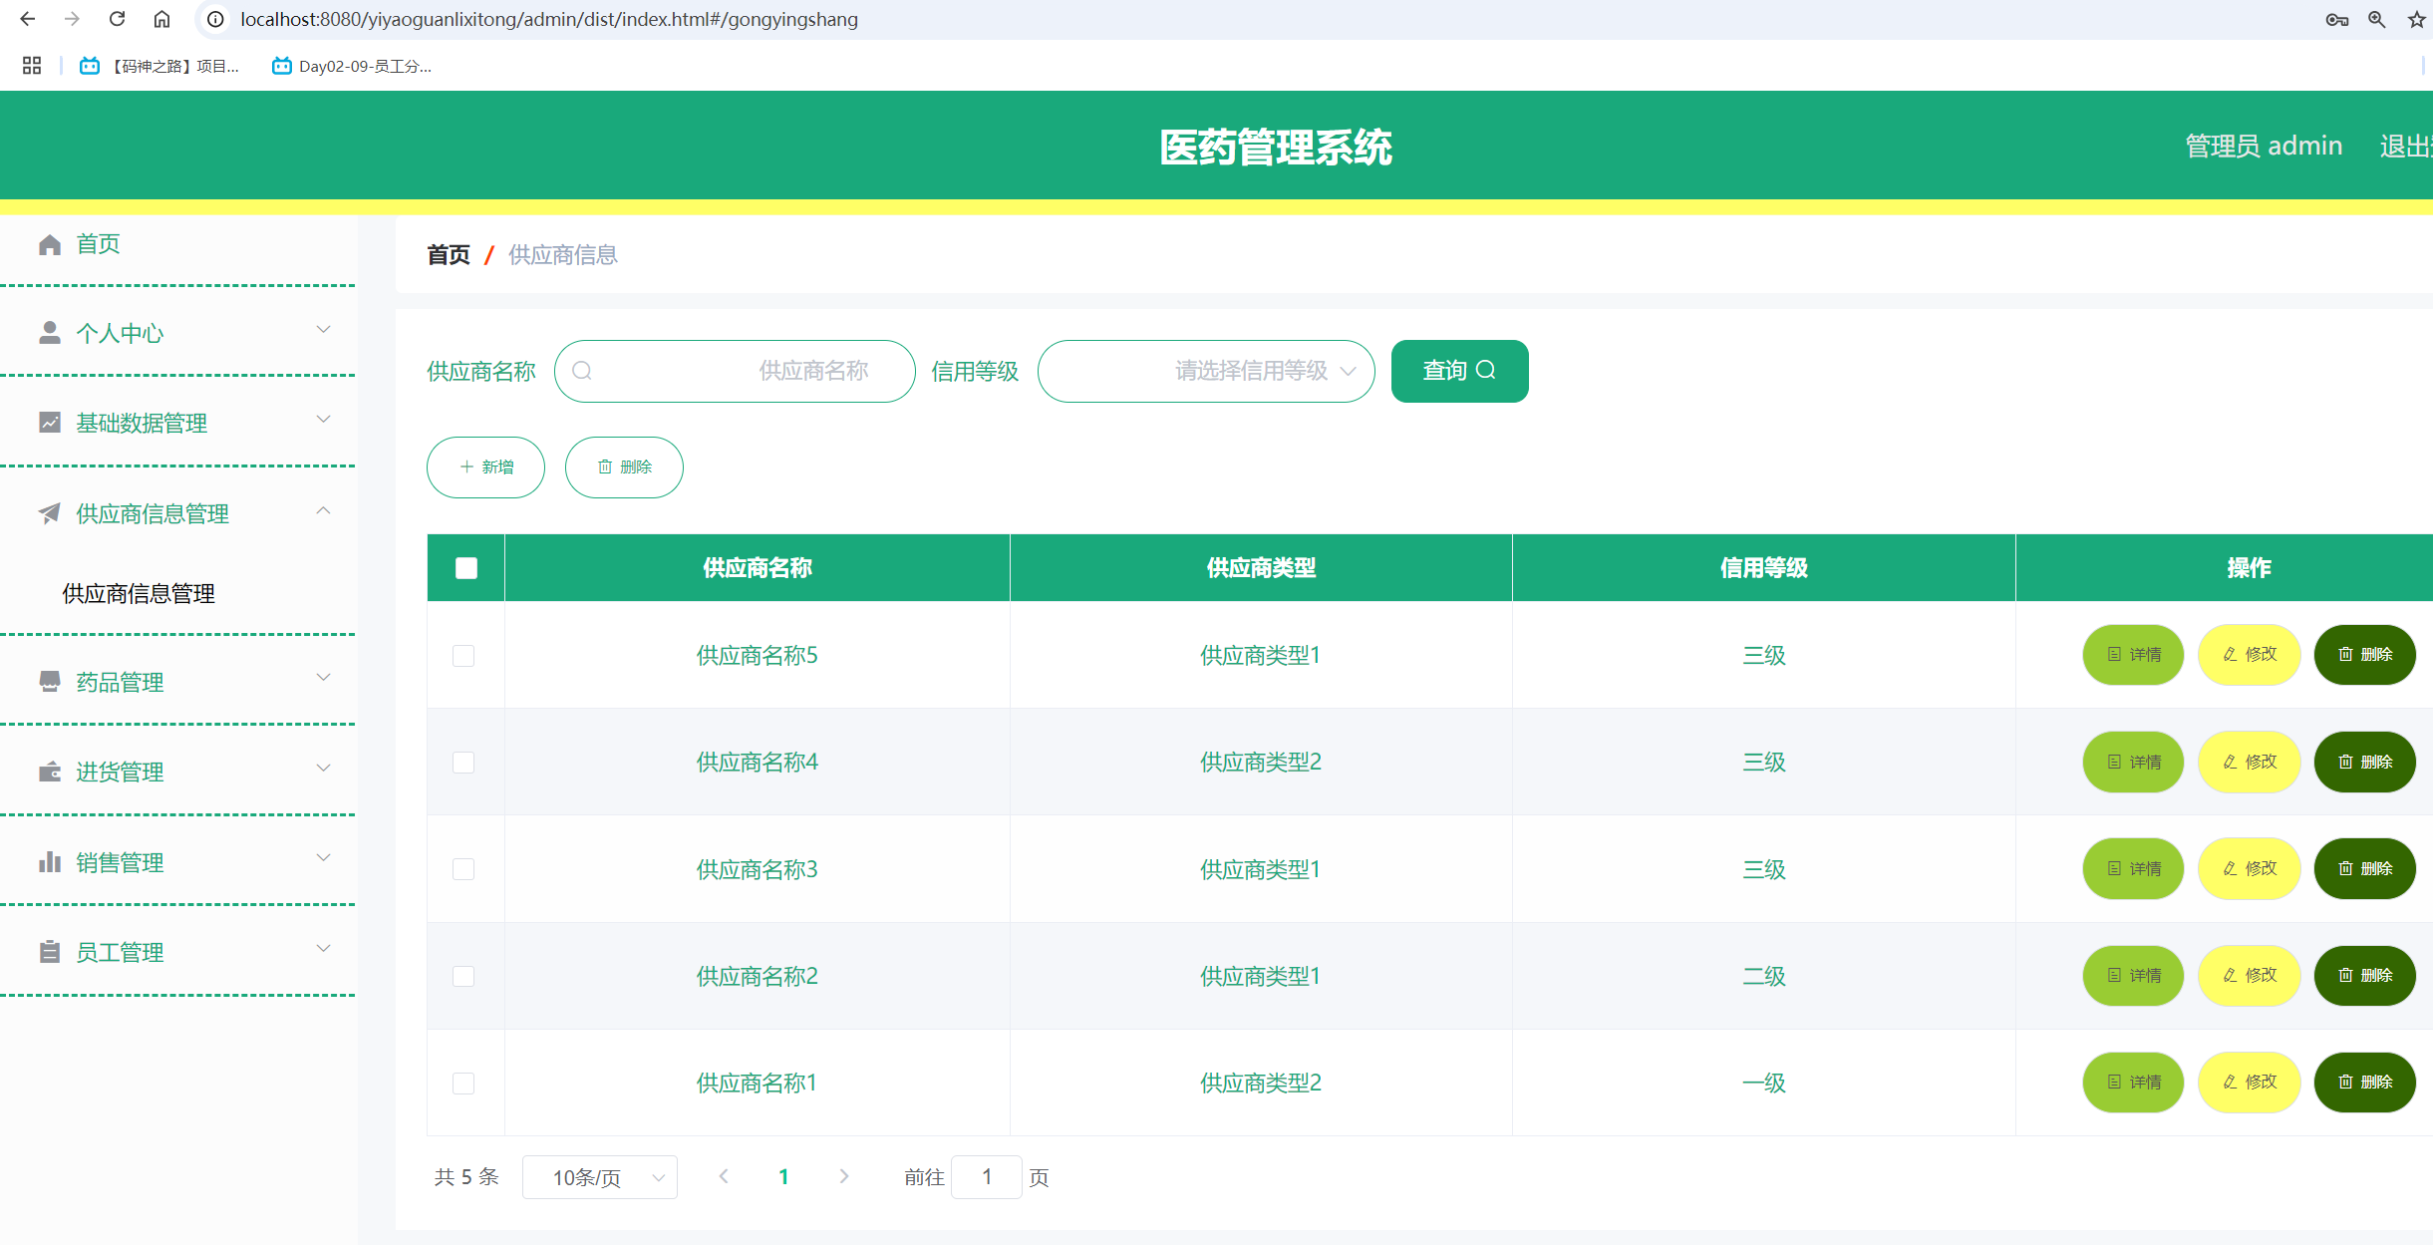The width and height of the screenshot is (2433, 1245).
Task: Click the 新增 add button
Action: (x=485, y=467)
